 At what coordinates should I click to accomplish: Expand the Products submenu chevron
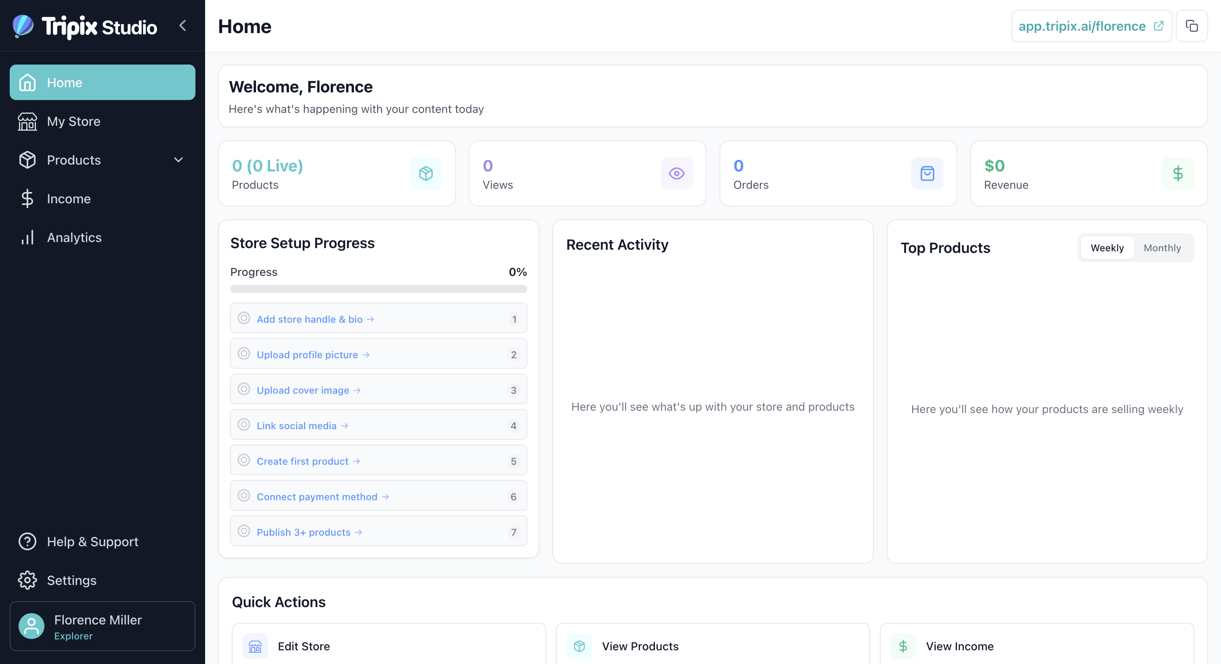tap(178, 160)
